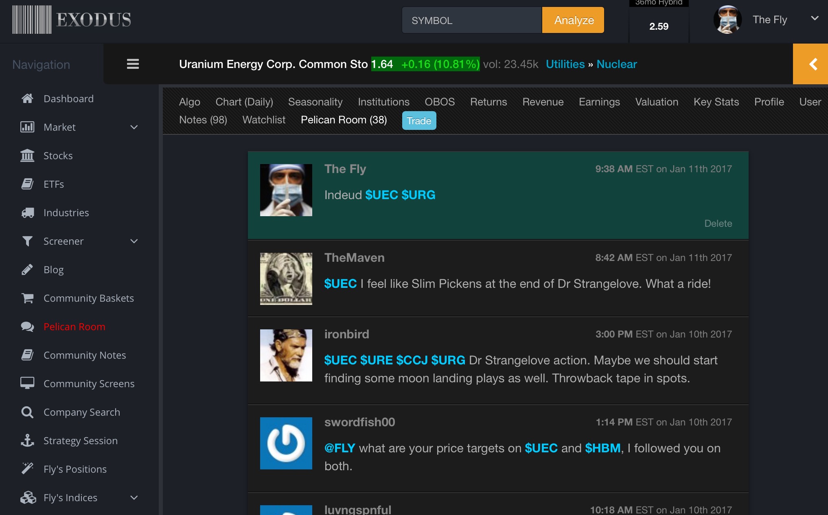Open The Fly user dropdown arrow
The width and height of the screenshot is (828, 515).
click(815, 18)
